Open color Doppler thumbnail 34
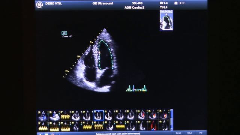The height and width of the screenshot is (135, 240). (x=142, y=115)
